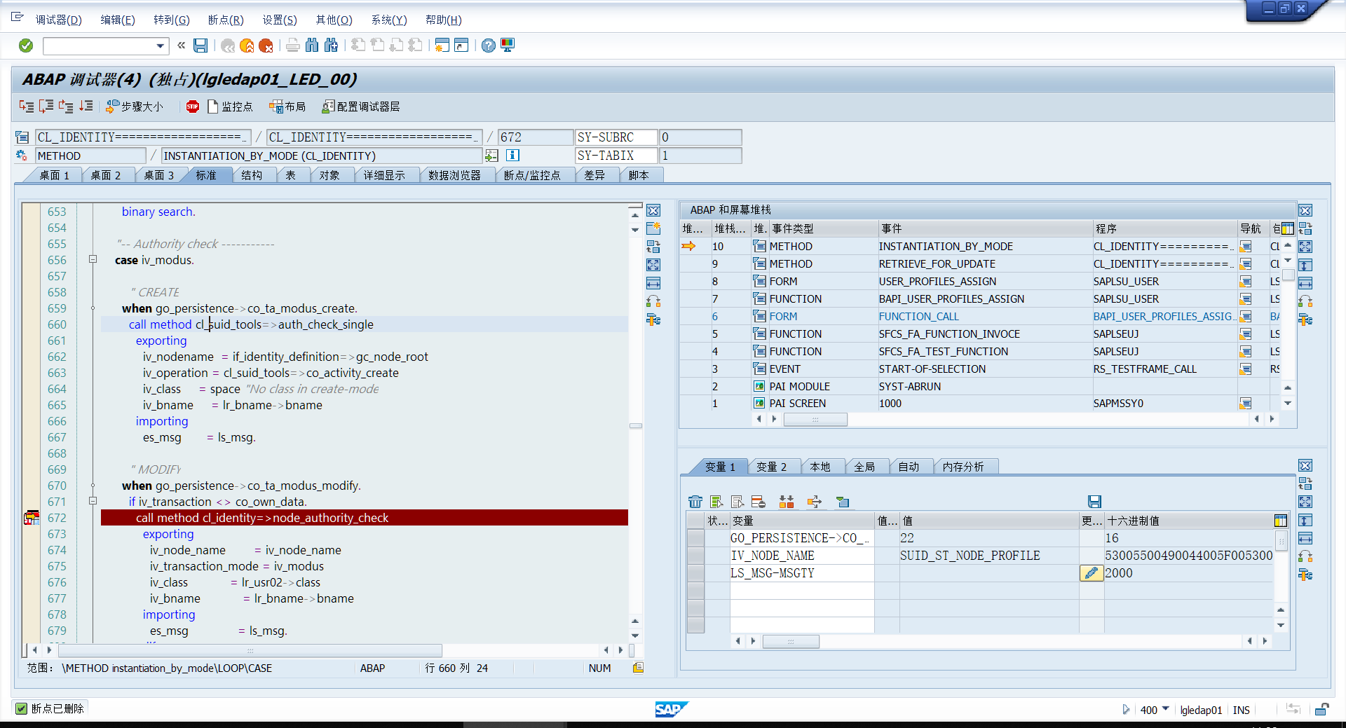Click into the command input field

100,46
